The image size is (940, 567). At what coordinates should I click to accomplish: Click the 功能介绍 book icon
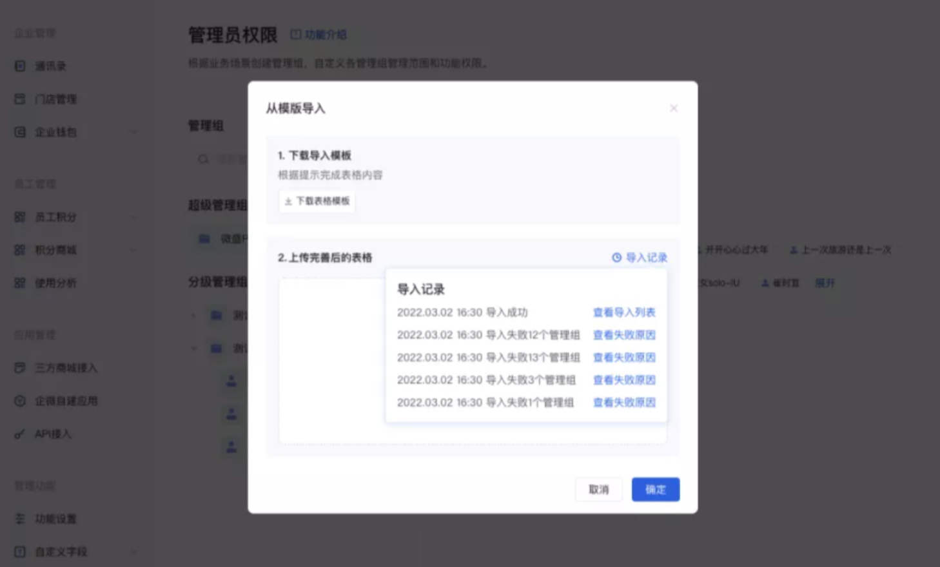(x=296, y=34)
